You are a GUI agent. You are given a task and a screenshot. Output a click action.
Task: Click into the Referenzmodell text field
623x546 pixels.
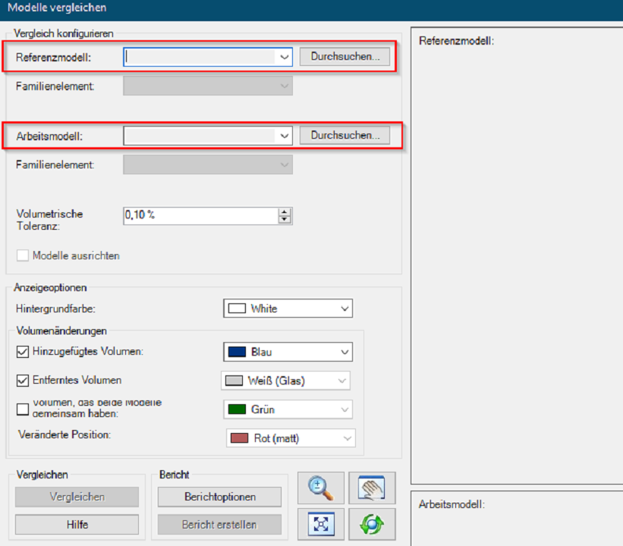pos(200,57)
